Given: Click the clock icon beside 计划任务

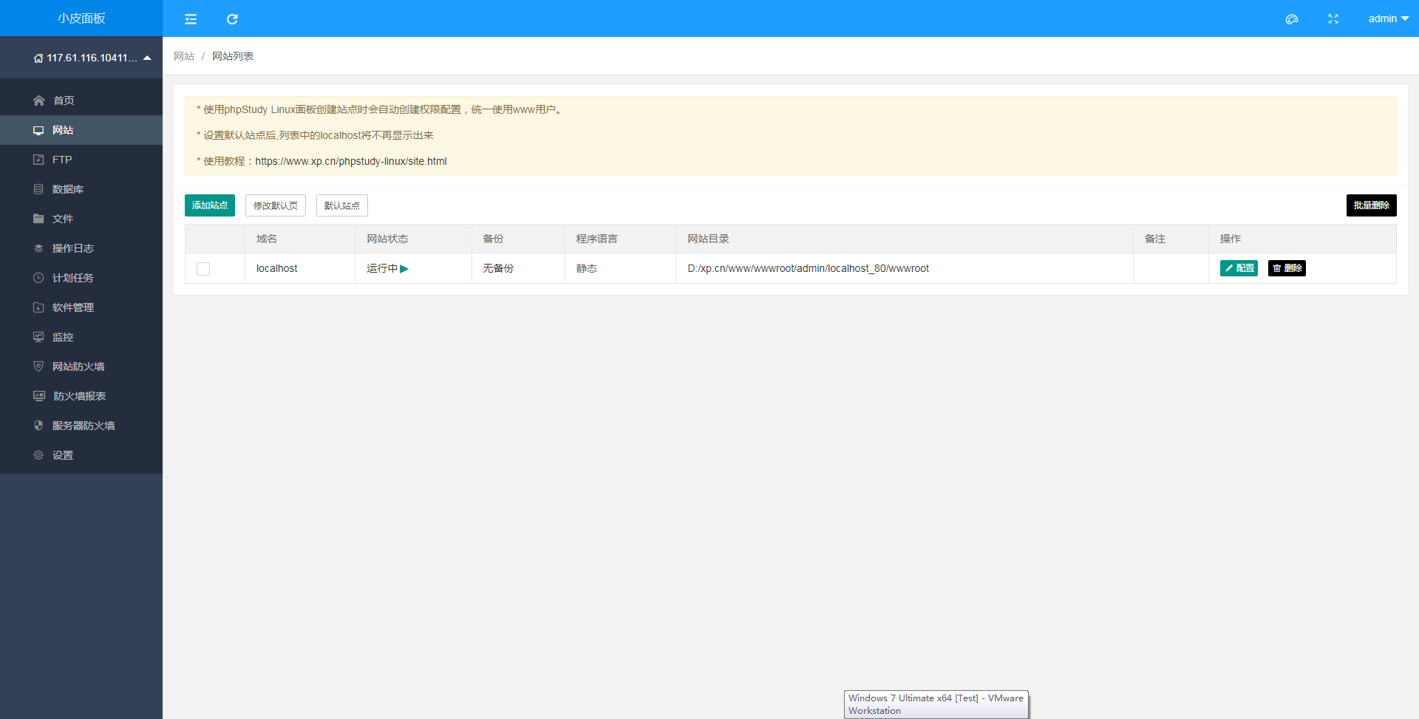Looking at the screenshot, I should click(38, 278).
